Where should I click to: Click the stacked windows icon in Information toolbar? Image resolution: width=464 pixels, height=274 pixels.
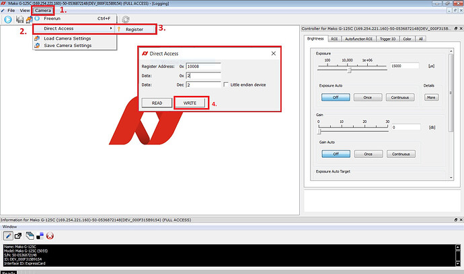tap(30, 236)
